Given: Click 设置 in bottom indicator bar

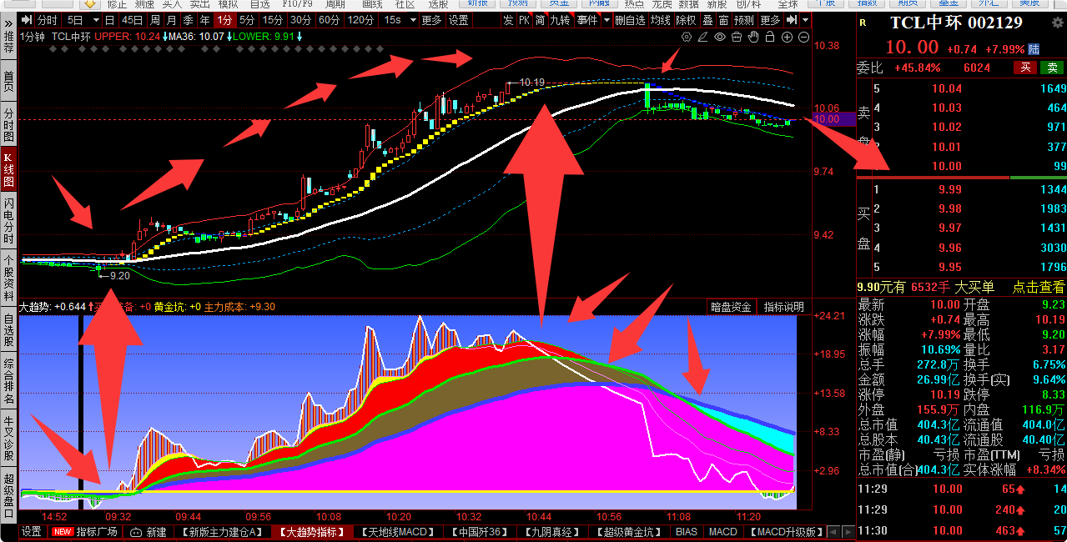Looking at the screenshot, I should click(32, 532).
